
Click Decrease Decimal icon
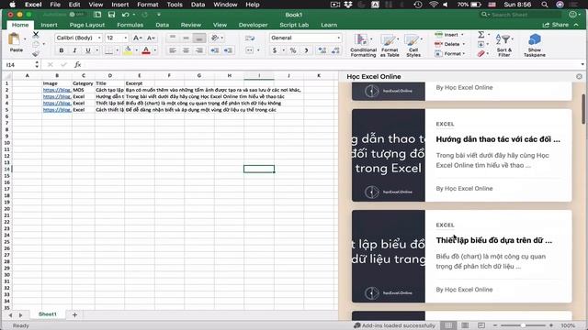click(x=335, y=50)
